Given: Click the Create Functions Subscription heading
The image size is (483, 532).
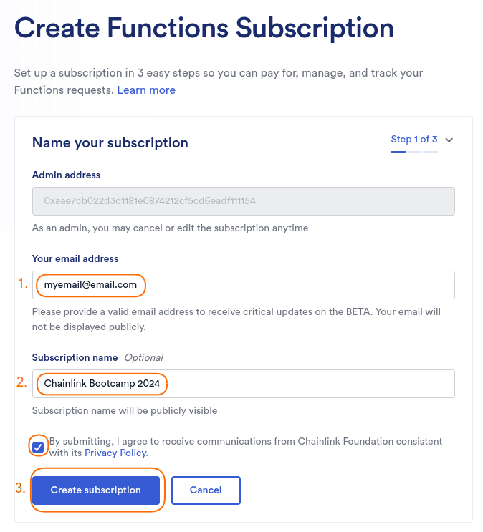Looking at the screenshot, I should tap(204, 28).
